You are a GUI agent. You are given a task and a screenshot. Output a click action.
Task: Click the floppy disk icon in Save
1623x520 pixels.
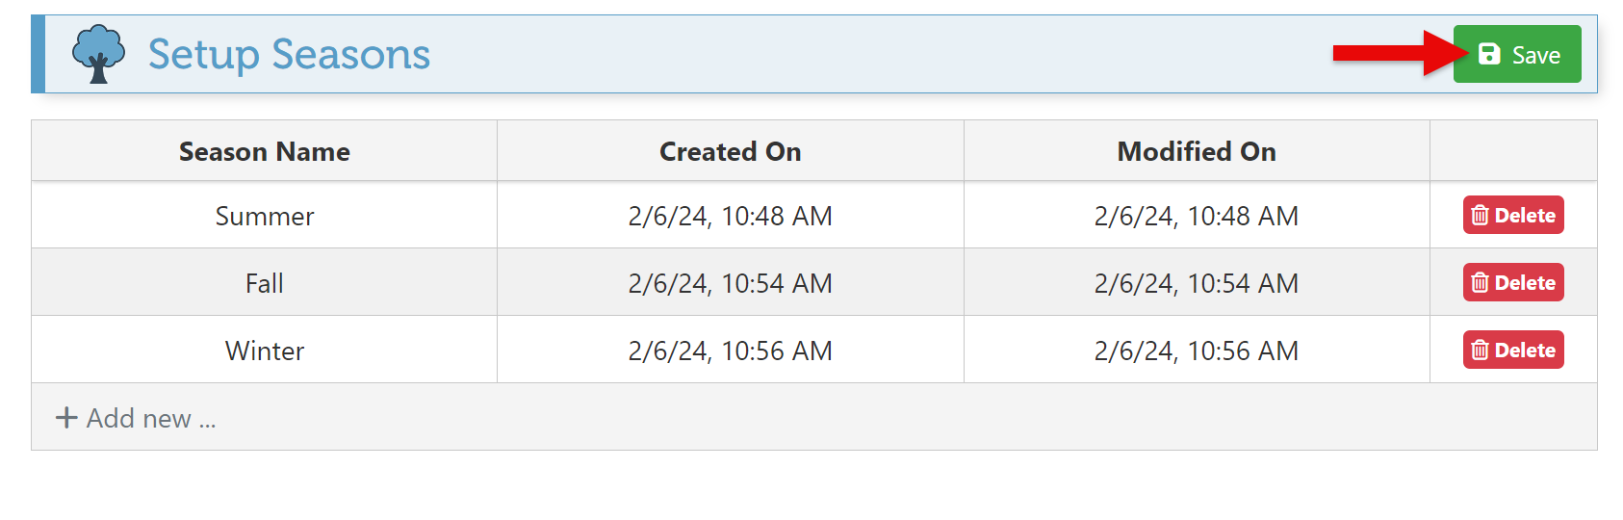[x=1489, y=54]
